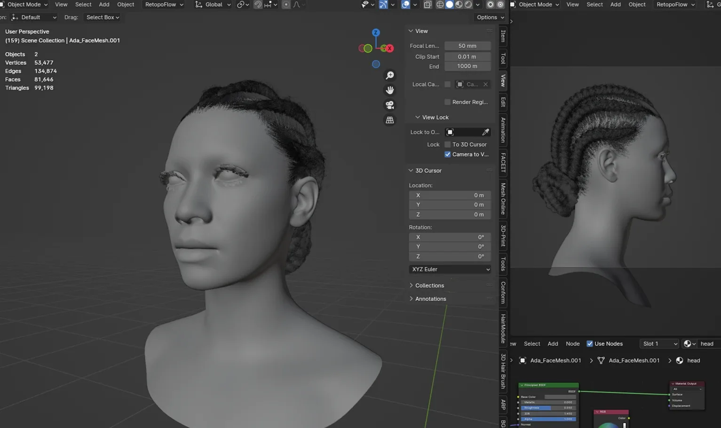
Task: Switch to solid shading
Action: pos(450,4)
